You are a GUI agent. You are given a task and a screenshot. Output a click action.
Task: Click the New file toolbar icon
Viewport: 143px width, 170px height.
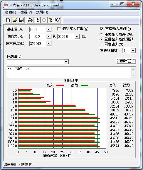[x=8, y=20]
